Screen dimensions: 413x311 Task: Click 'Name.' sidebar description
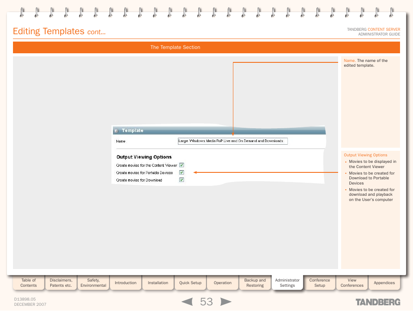coord(365,63)
